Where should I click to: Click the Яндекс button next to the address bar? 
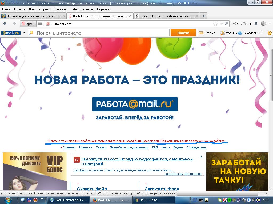point(28,23)
